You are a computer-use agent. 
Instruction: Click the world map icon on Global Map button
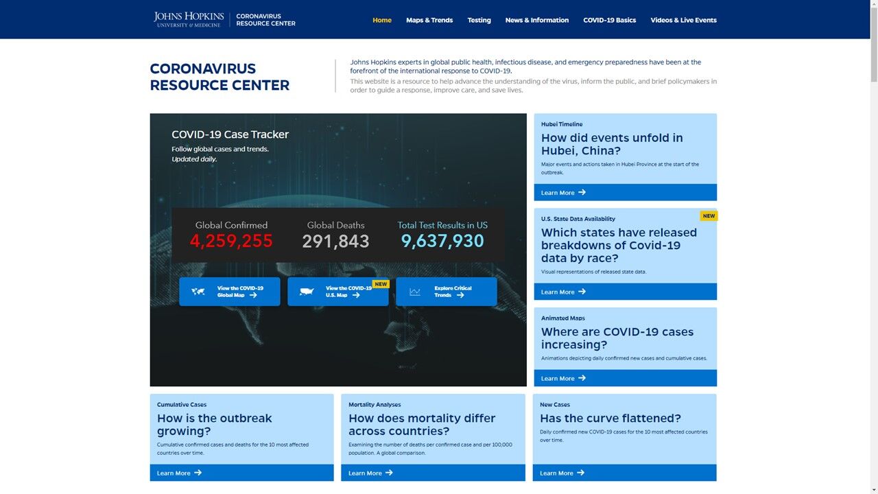point(198,292)
